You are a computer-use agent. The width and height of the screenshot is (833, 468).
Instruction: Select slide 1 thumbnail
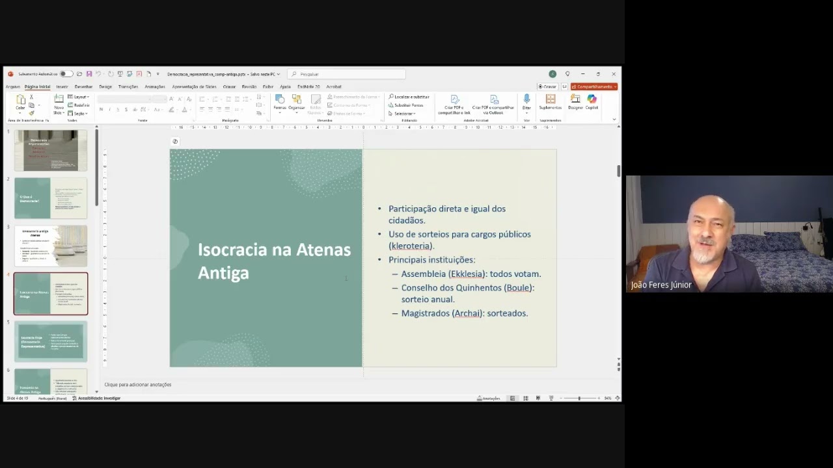coord(51,150)
